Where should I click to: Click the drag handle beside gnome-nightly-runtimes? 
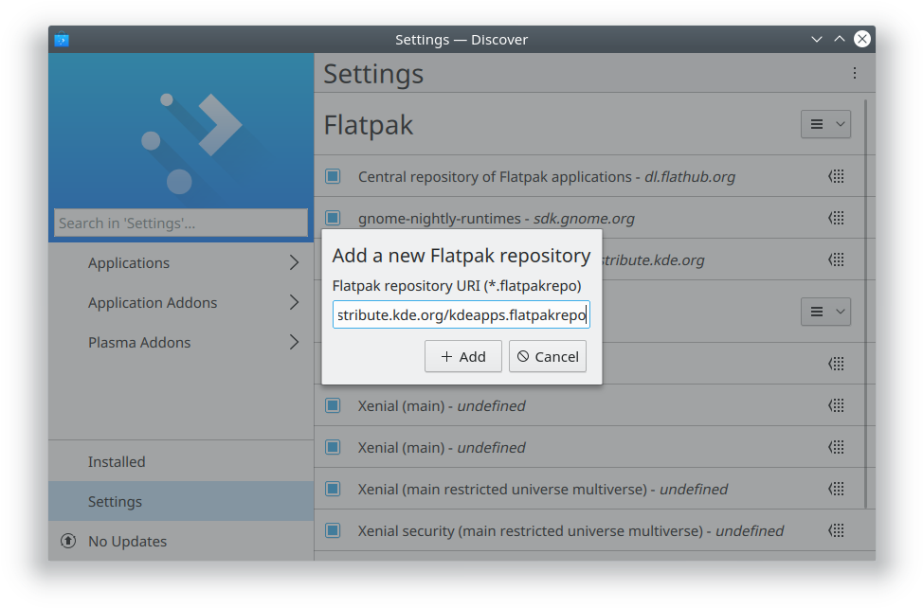tap(837, 217)
